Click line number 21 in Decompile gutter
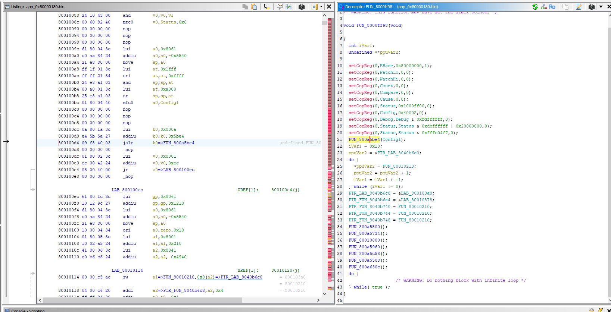 point(340,139)
